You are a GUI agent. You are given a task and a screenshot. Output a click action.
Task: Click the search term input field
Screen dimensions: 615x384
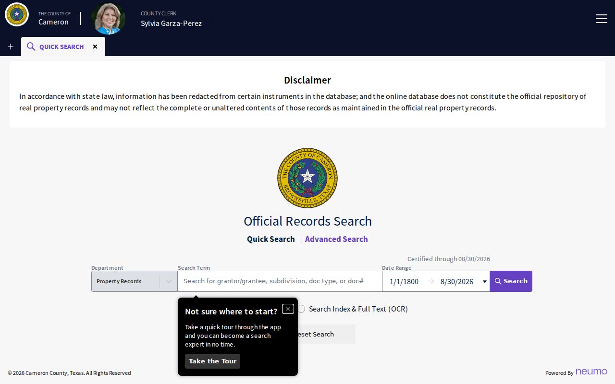[280, 281]
